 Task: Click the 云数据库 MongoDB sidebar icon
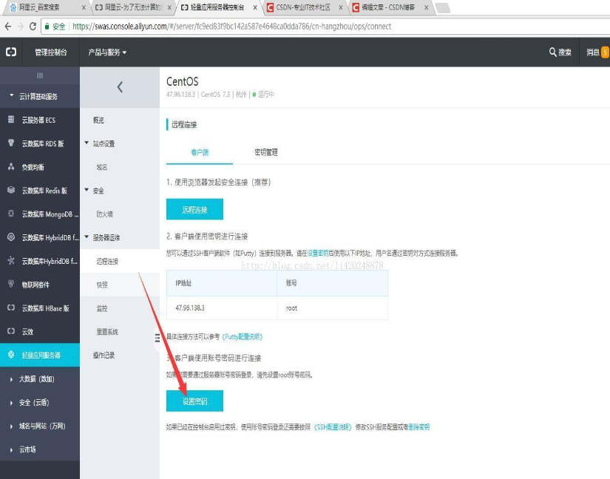coord(11,214)
